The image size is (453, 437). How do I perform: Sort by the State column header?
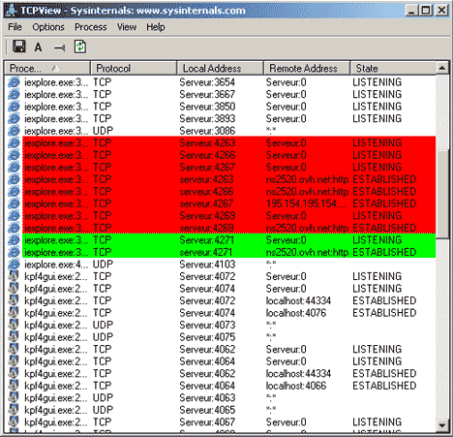click(393, 68)
